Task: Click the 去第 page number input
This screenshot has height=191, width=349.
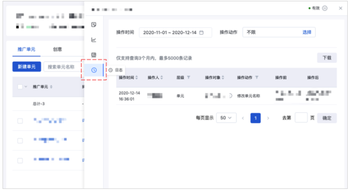Action: click(x=301, y=118)
